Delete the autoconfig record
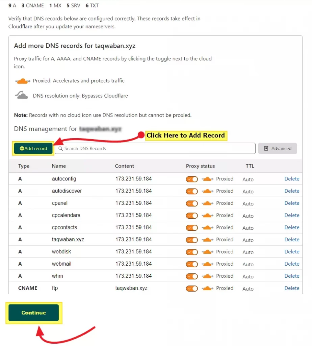The height and width of the screenshot is (346, 312). click(292, 179)
